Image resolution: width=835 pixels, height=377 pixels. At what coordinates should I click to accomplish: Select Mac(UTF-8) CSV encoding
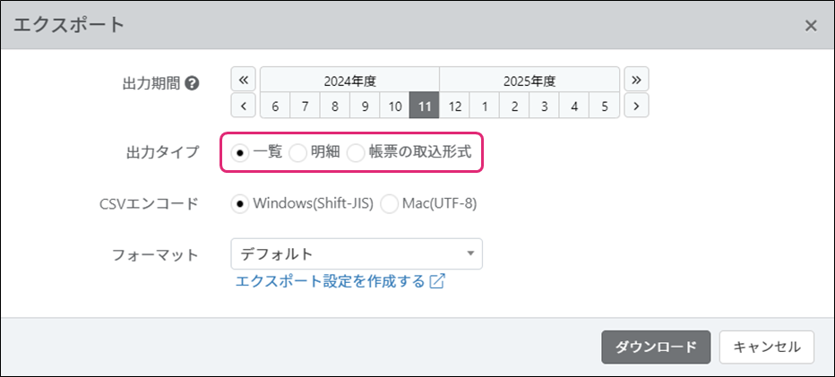click(390, 203)
